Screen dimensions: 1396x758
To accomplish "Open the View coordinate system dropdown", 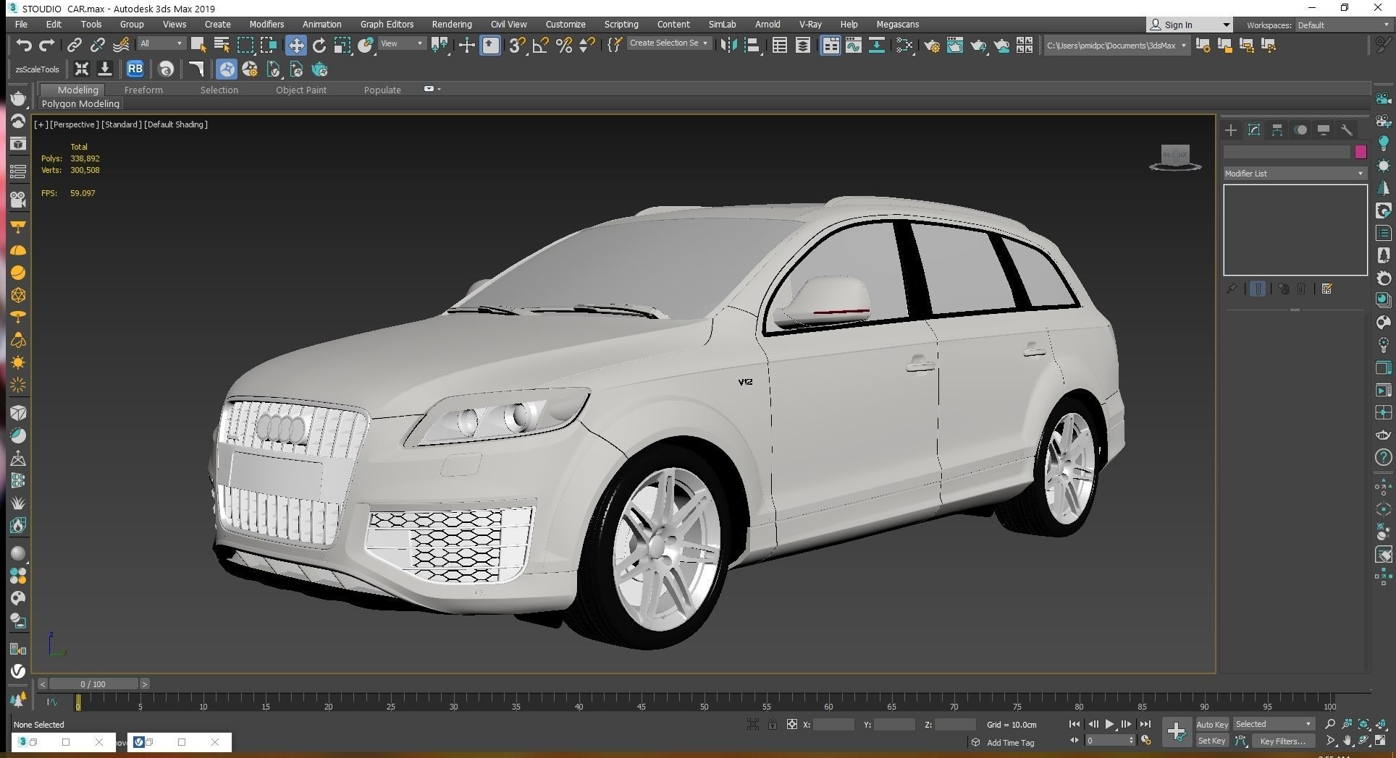I will pyautogui.click(x=402, y=43).
